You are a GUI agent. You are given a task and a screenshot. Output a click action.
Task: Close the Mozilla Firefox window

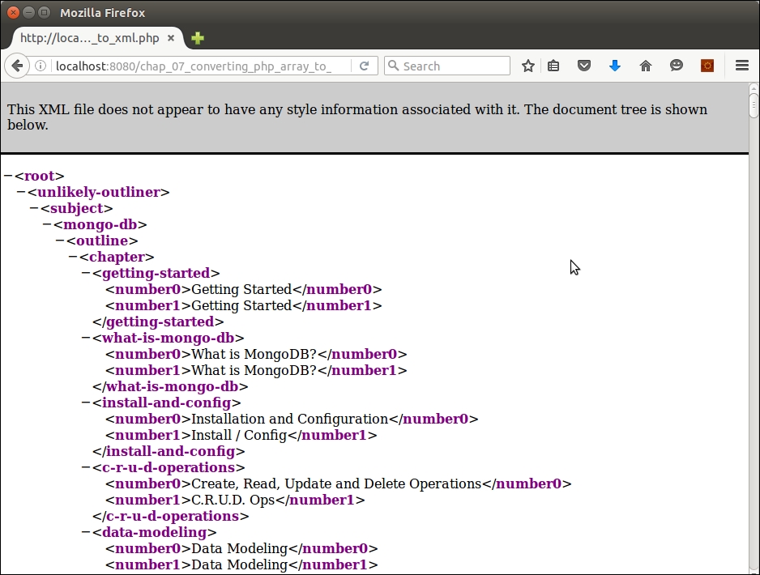point(14,13)
